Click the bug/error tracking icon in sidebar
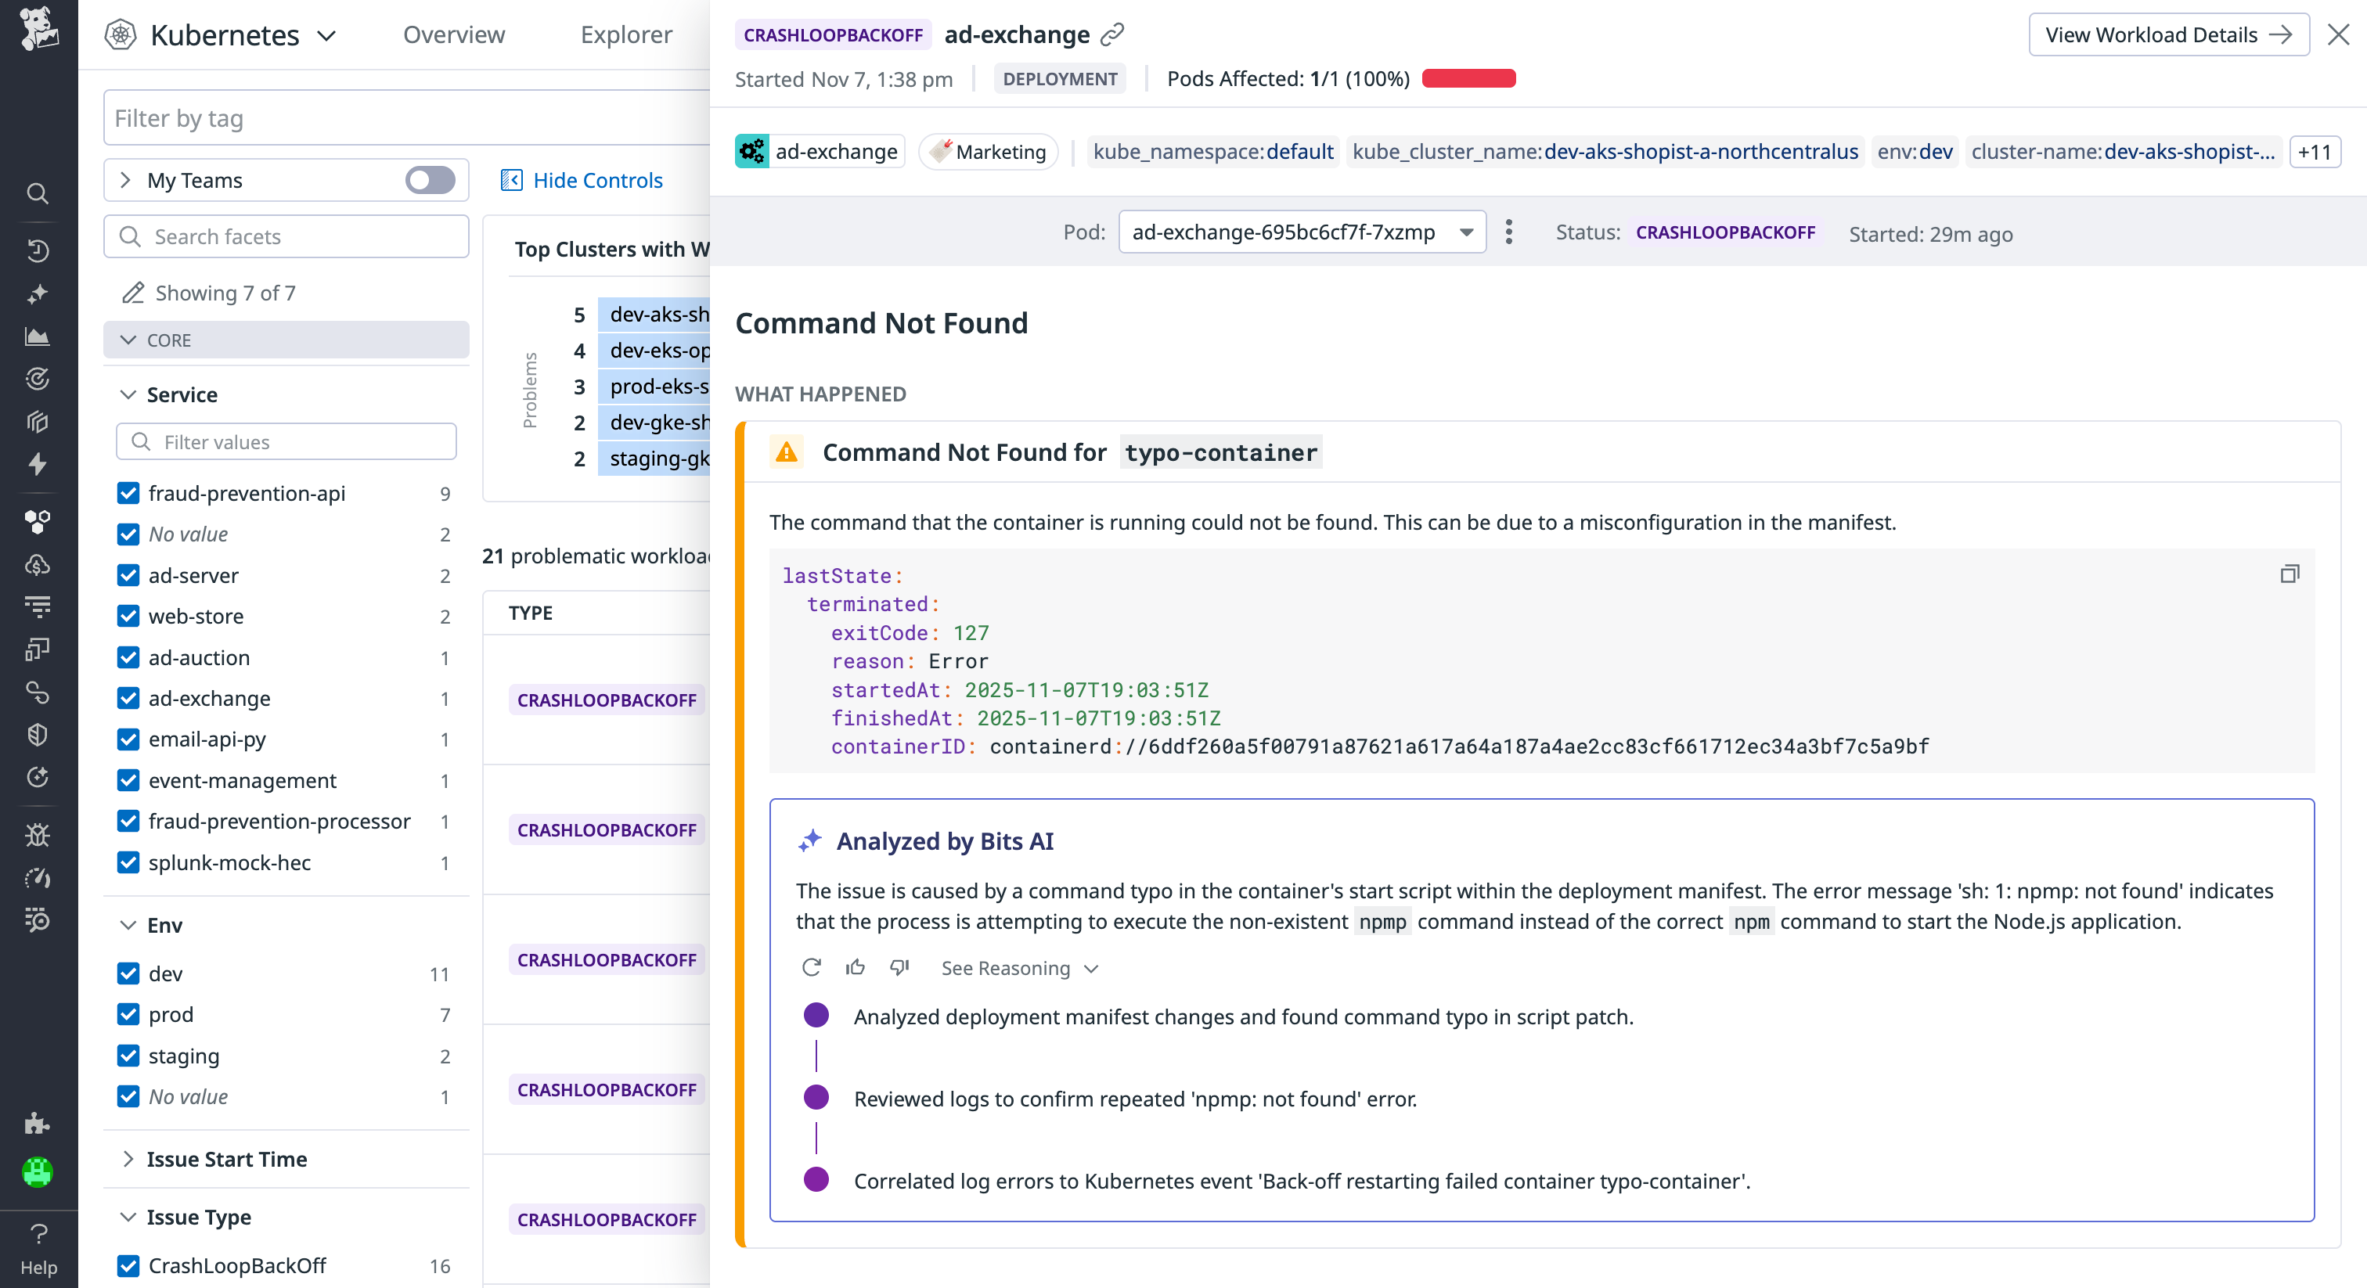This screenshot has height=1288, width=2367. coord(37,835)
